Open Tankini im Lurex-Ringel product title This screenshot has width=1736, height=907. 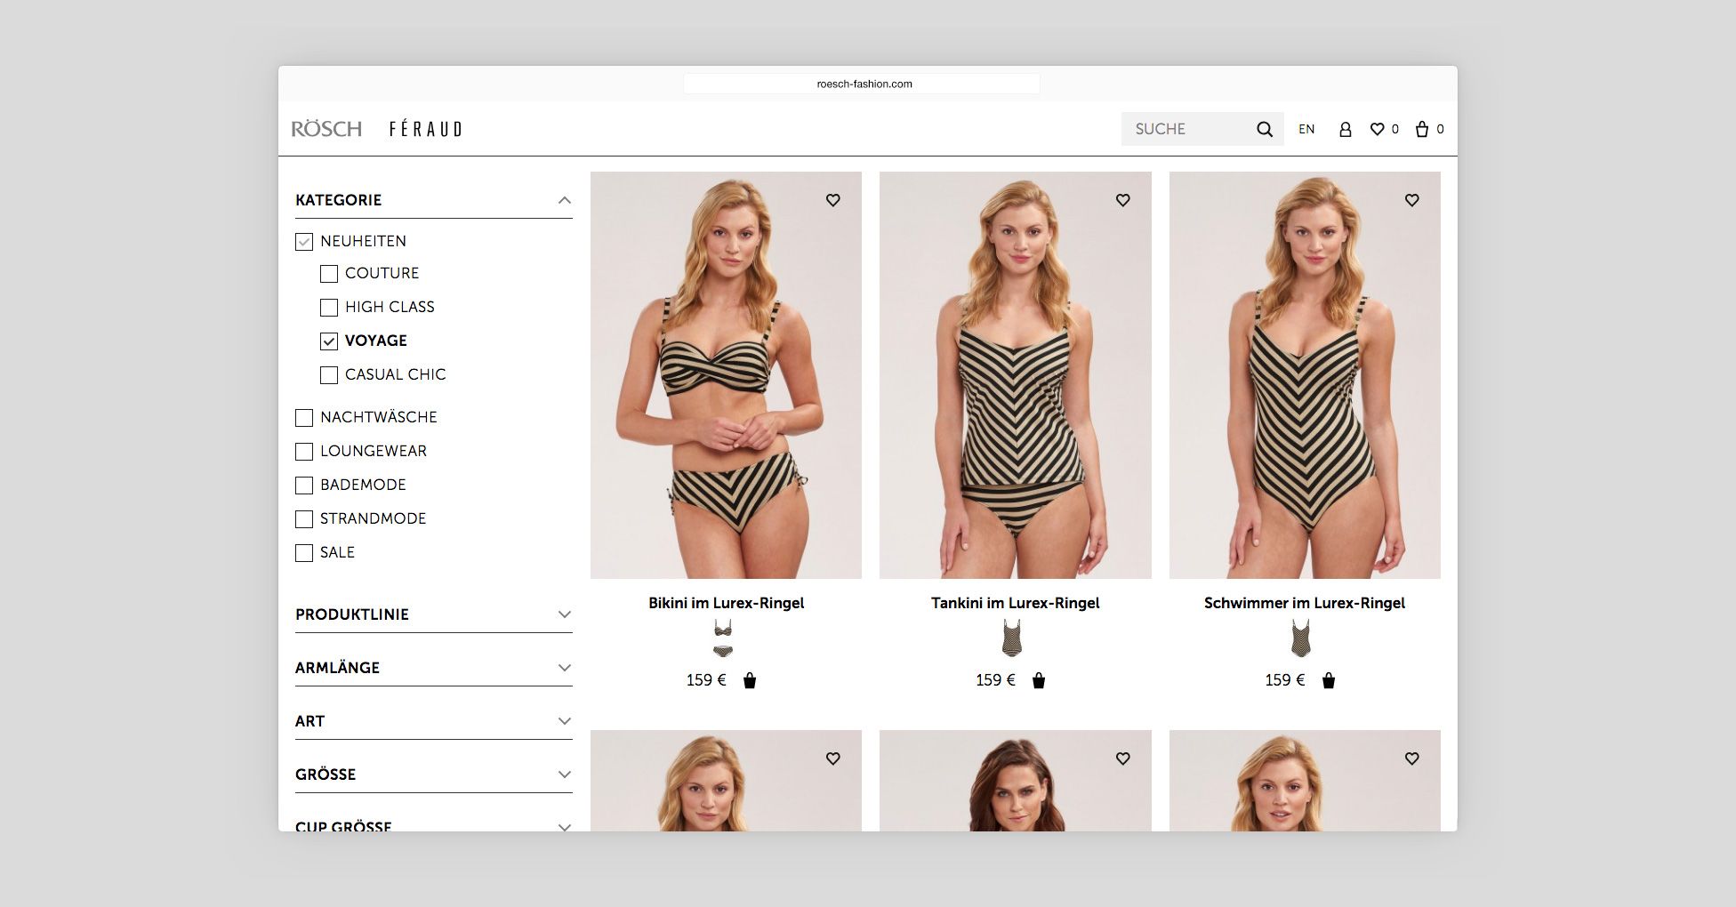pos(1015,603)
